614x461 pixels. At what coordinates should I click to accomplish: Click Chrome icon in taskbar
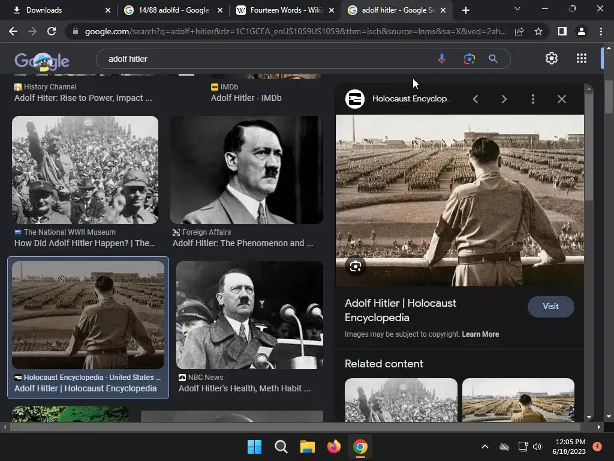(x=360, y=447)
